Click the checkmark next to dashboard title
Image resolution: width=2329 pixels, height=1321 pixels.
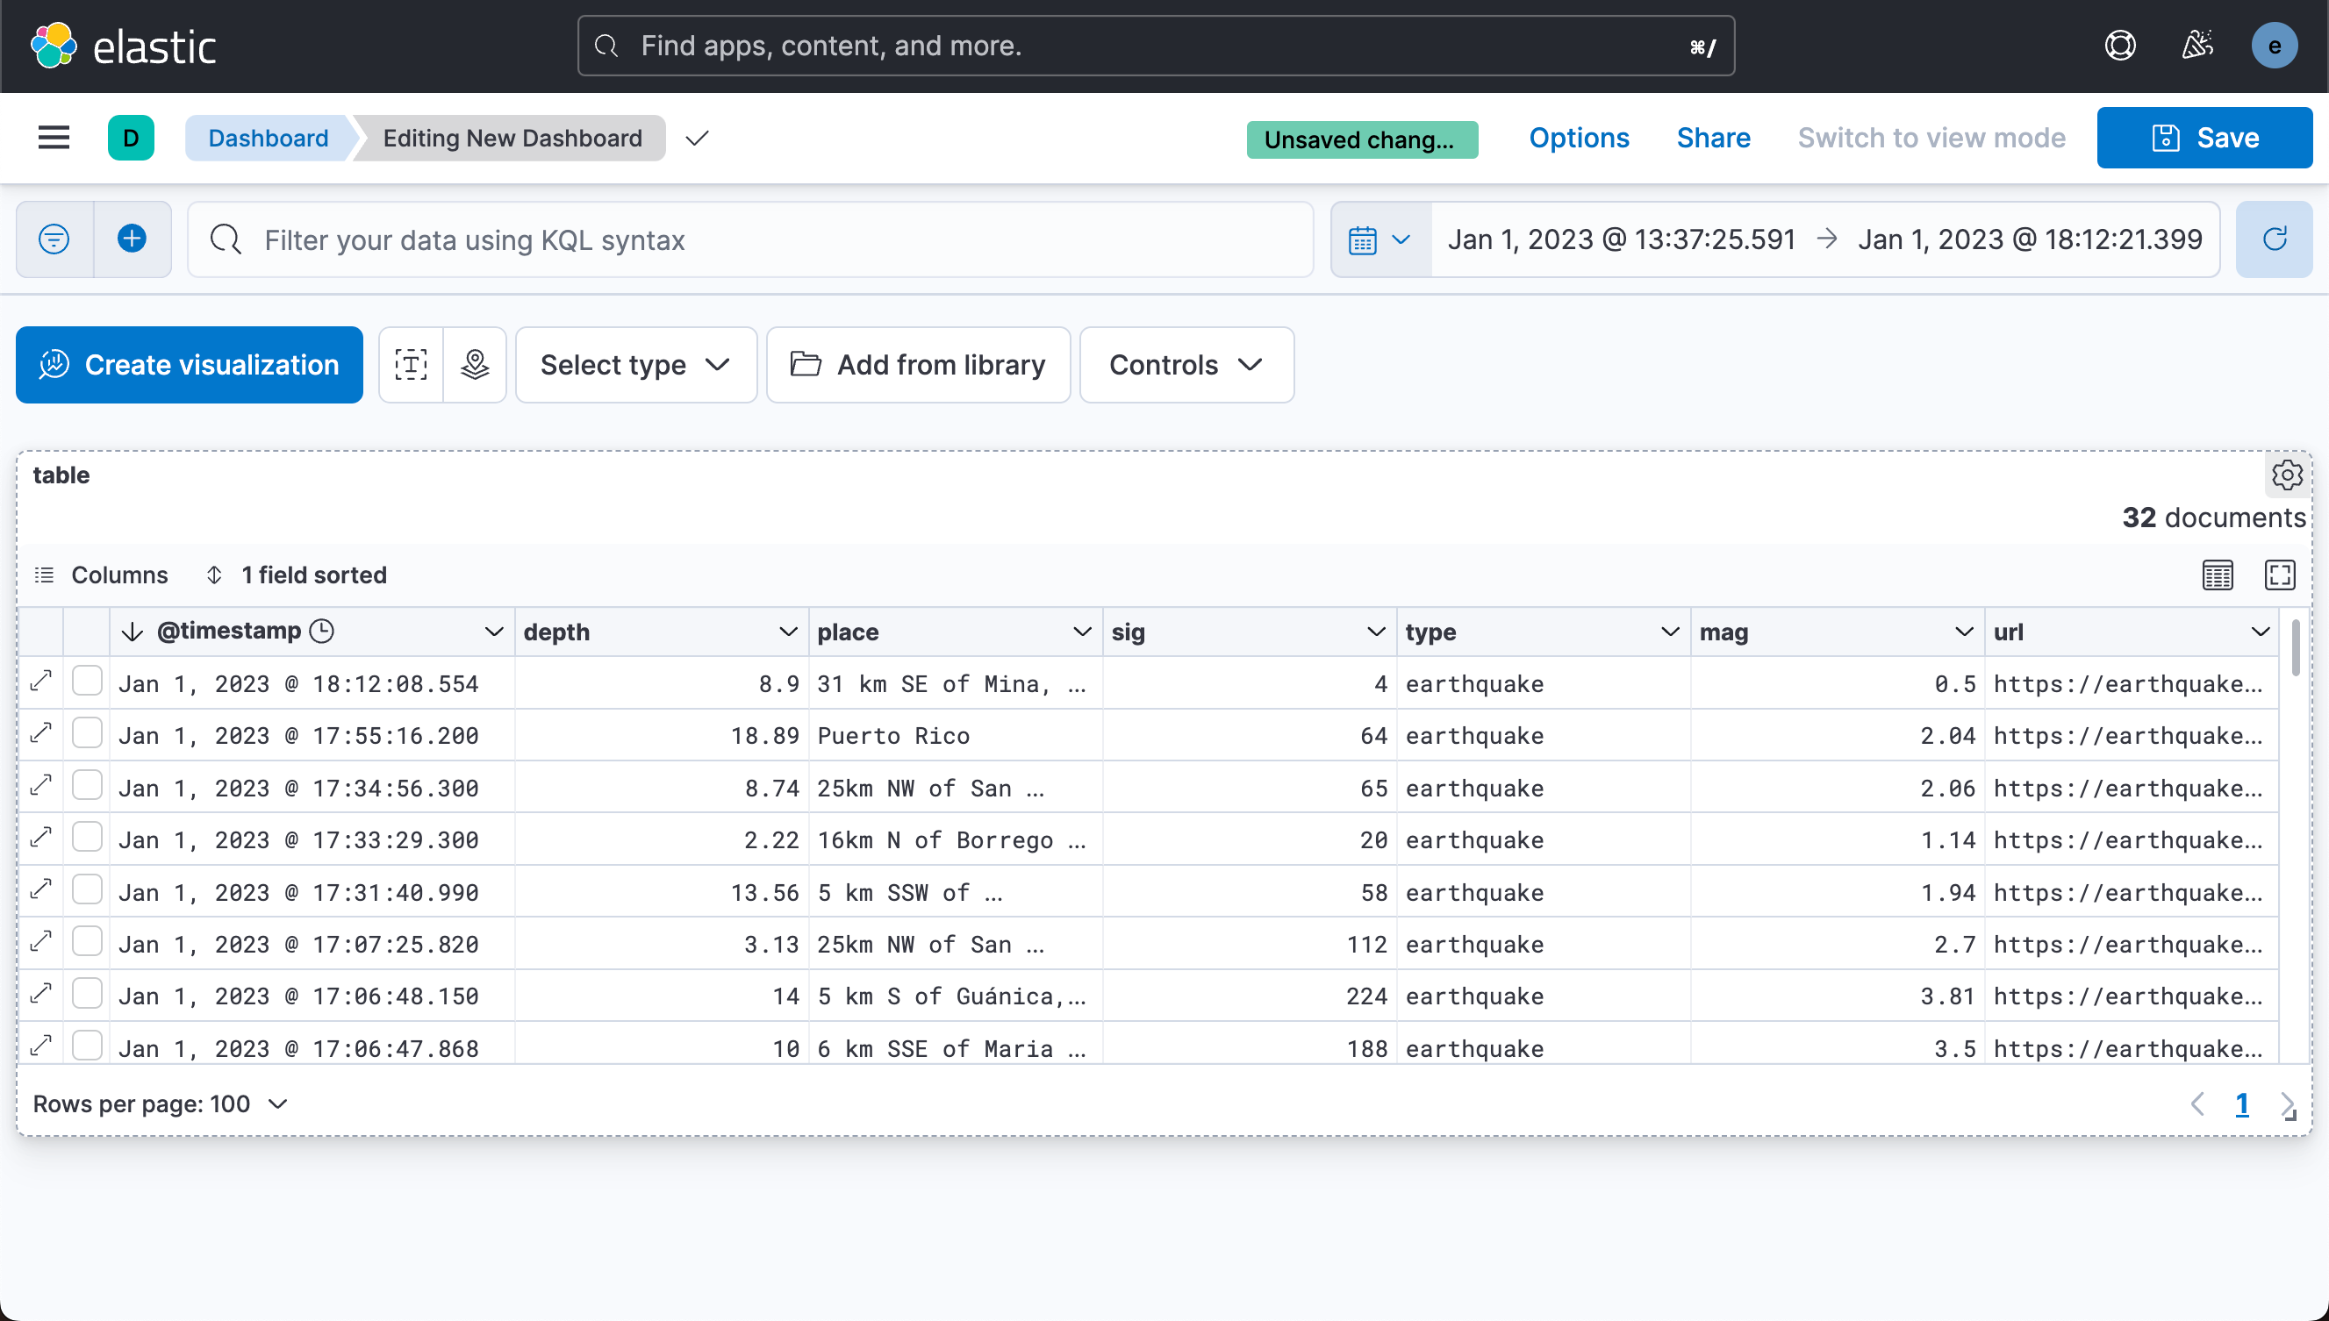(697, 138)
